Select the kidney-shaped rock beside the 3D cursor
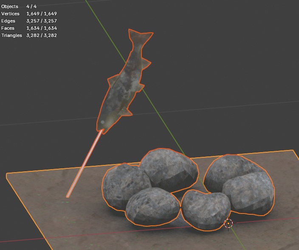The image size is (299, 250). (206, 210)
